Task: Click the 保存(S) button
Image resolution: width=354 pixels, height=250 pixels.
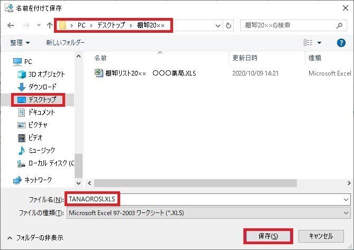Action: point(268,236)
